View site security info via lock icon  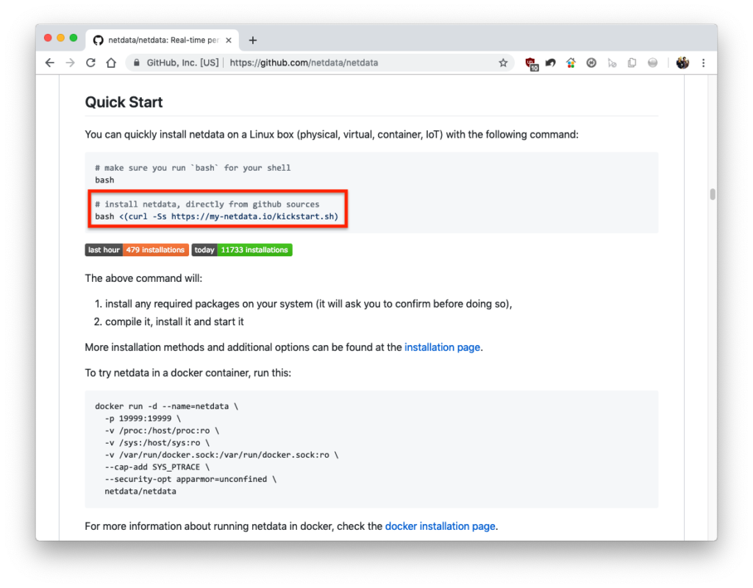[136, 63]
